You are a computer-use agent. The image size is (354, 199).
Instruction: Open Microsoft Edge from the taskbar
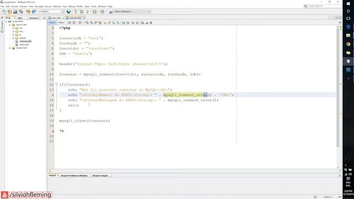[348, 27]
